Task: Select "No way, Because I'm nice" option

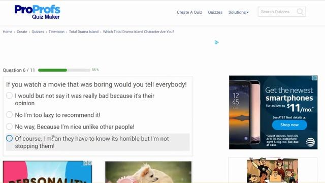Action: click(x=9, y=126)
